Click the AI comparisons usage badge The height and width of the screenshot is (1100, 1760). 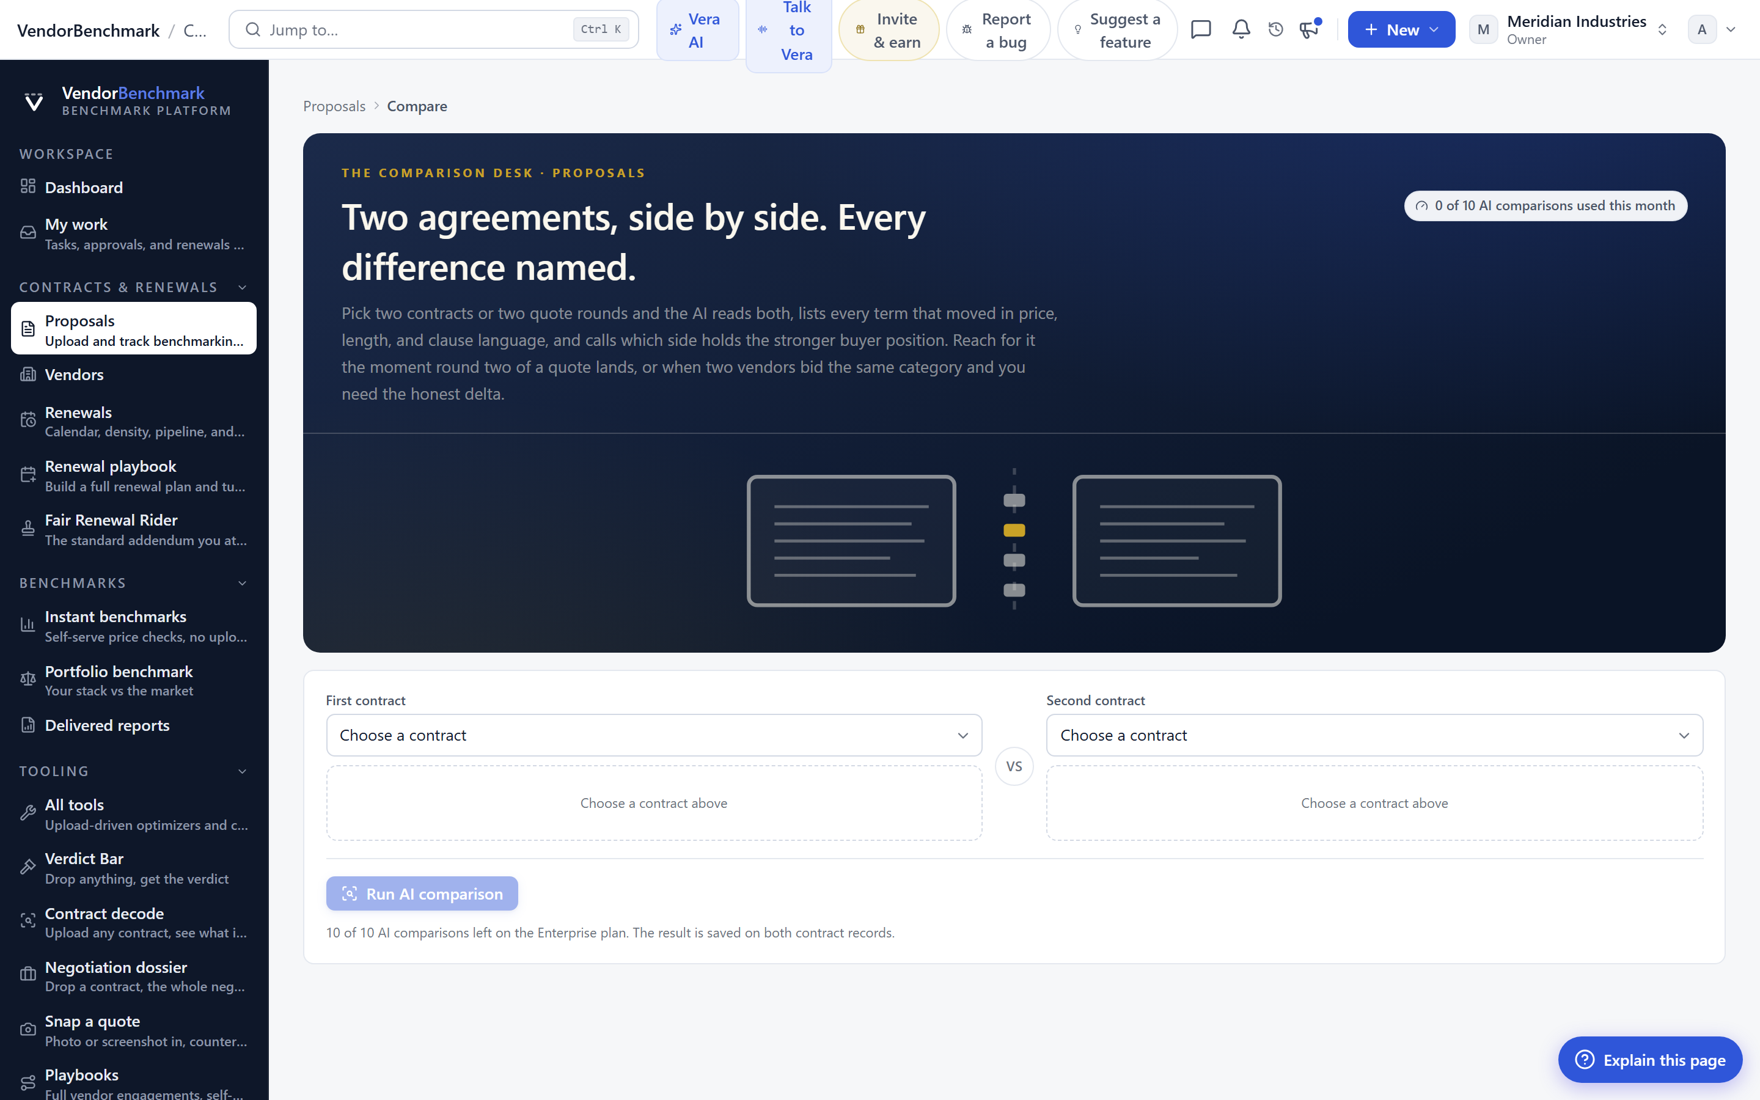tap(1546, 205)
